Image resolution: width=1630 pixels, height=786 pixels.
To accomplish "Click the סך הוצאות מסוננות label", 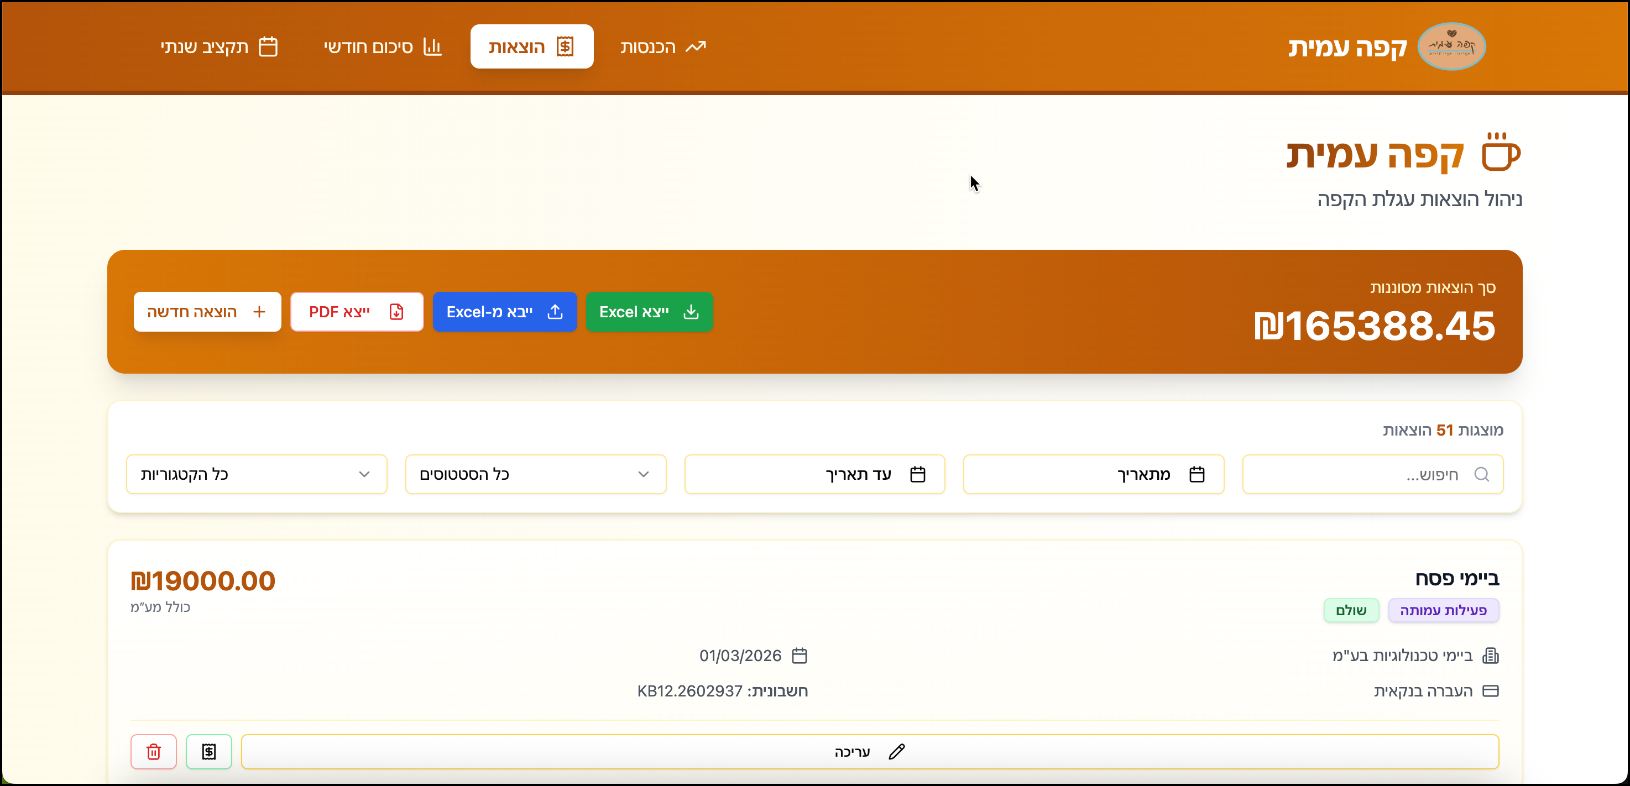I will [1433, 288].
